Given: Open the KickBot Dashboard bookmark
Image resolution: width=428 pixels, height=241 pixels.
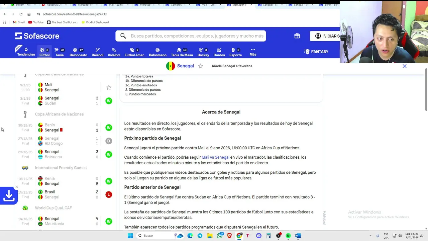Looking at the screenshot, I should point(95,22).
